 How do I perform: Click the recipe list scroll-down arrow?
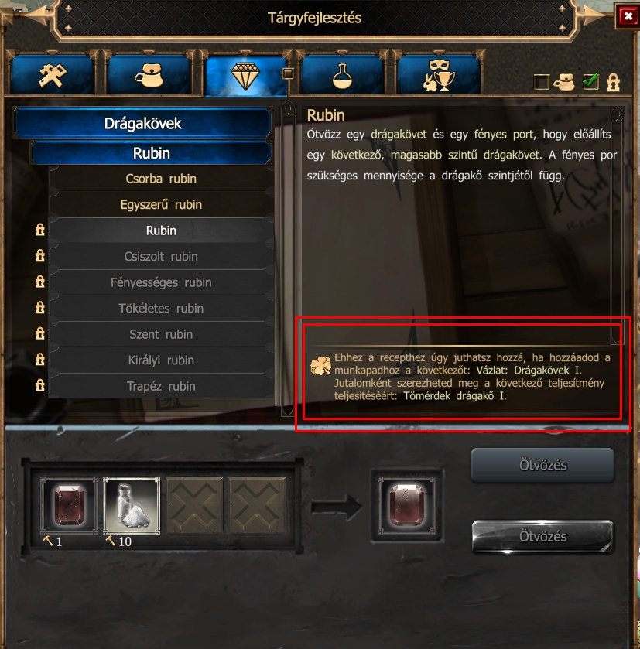[288, 410]
